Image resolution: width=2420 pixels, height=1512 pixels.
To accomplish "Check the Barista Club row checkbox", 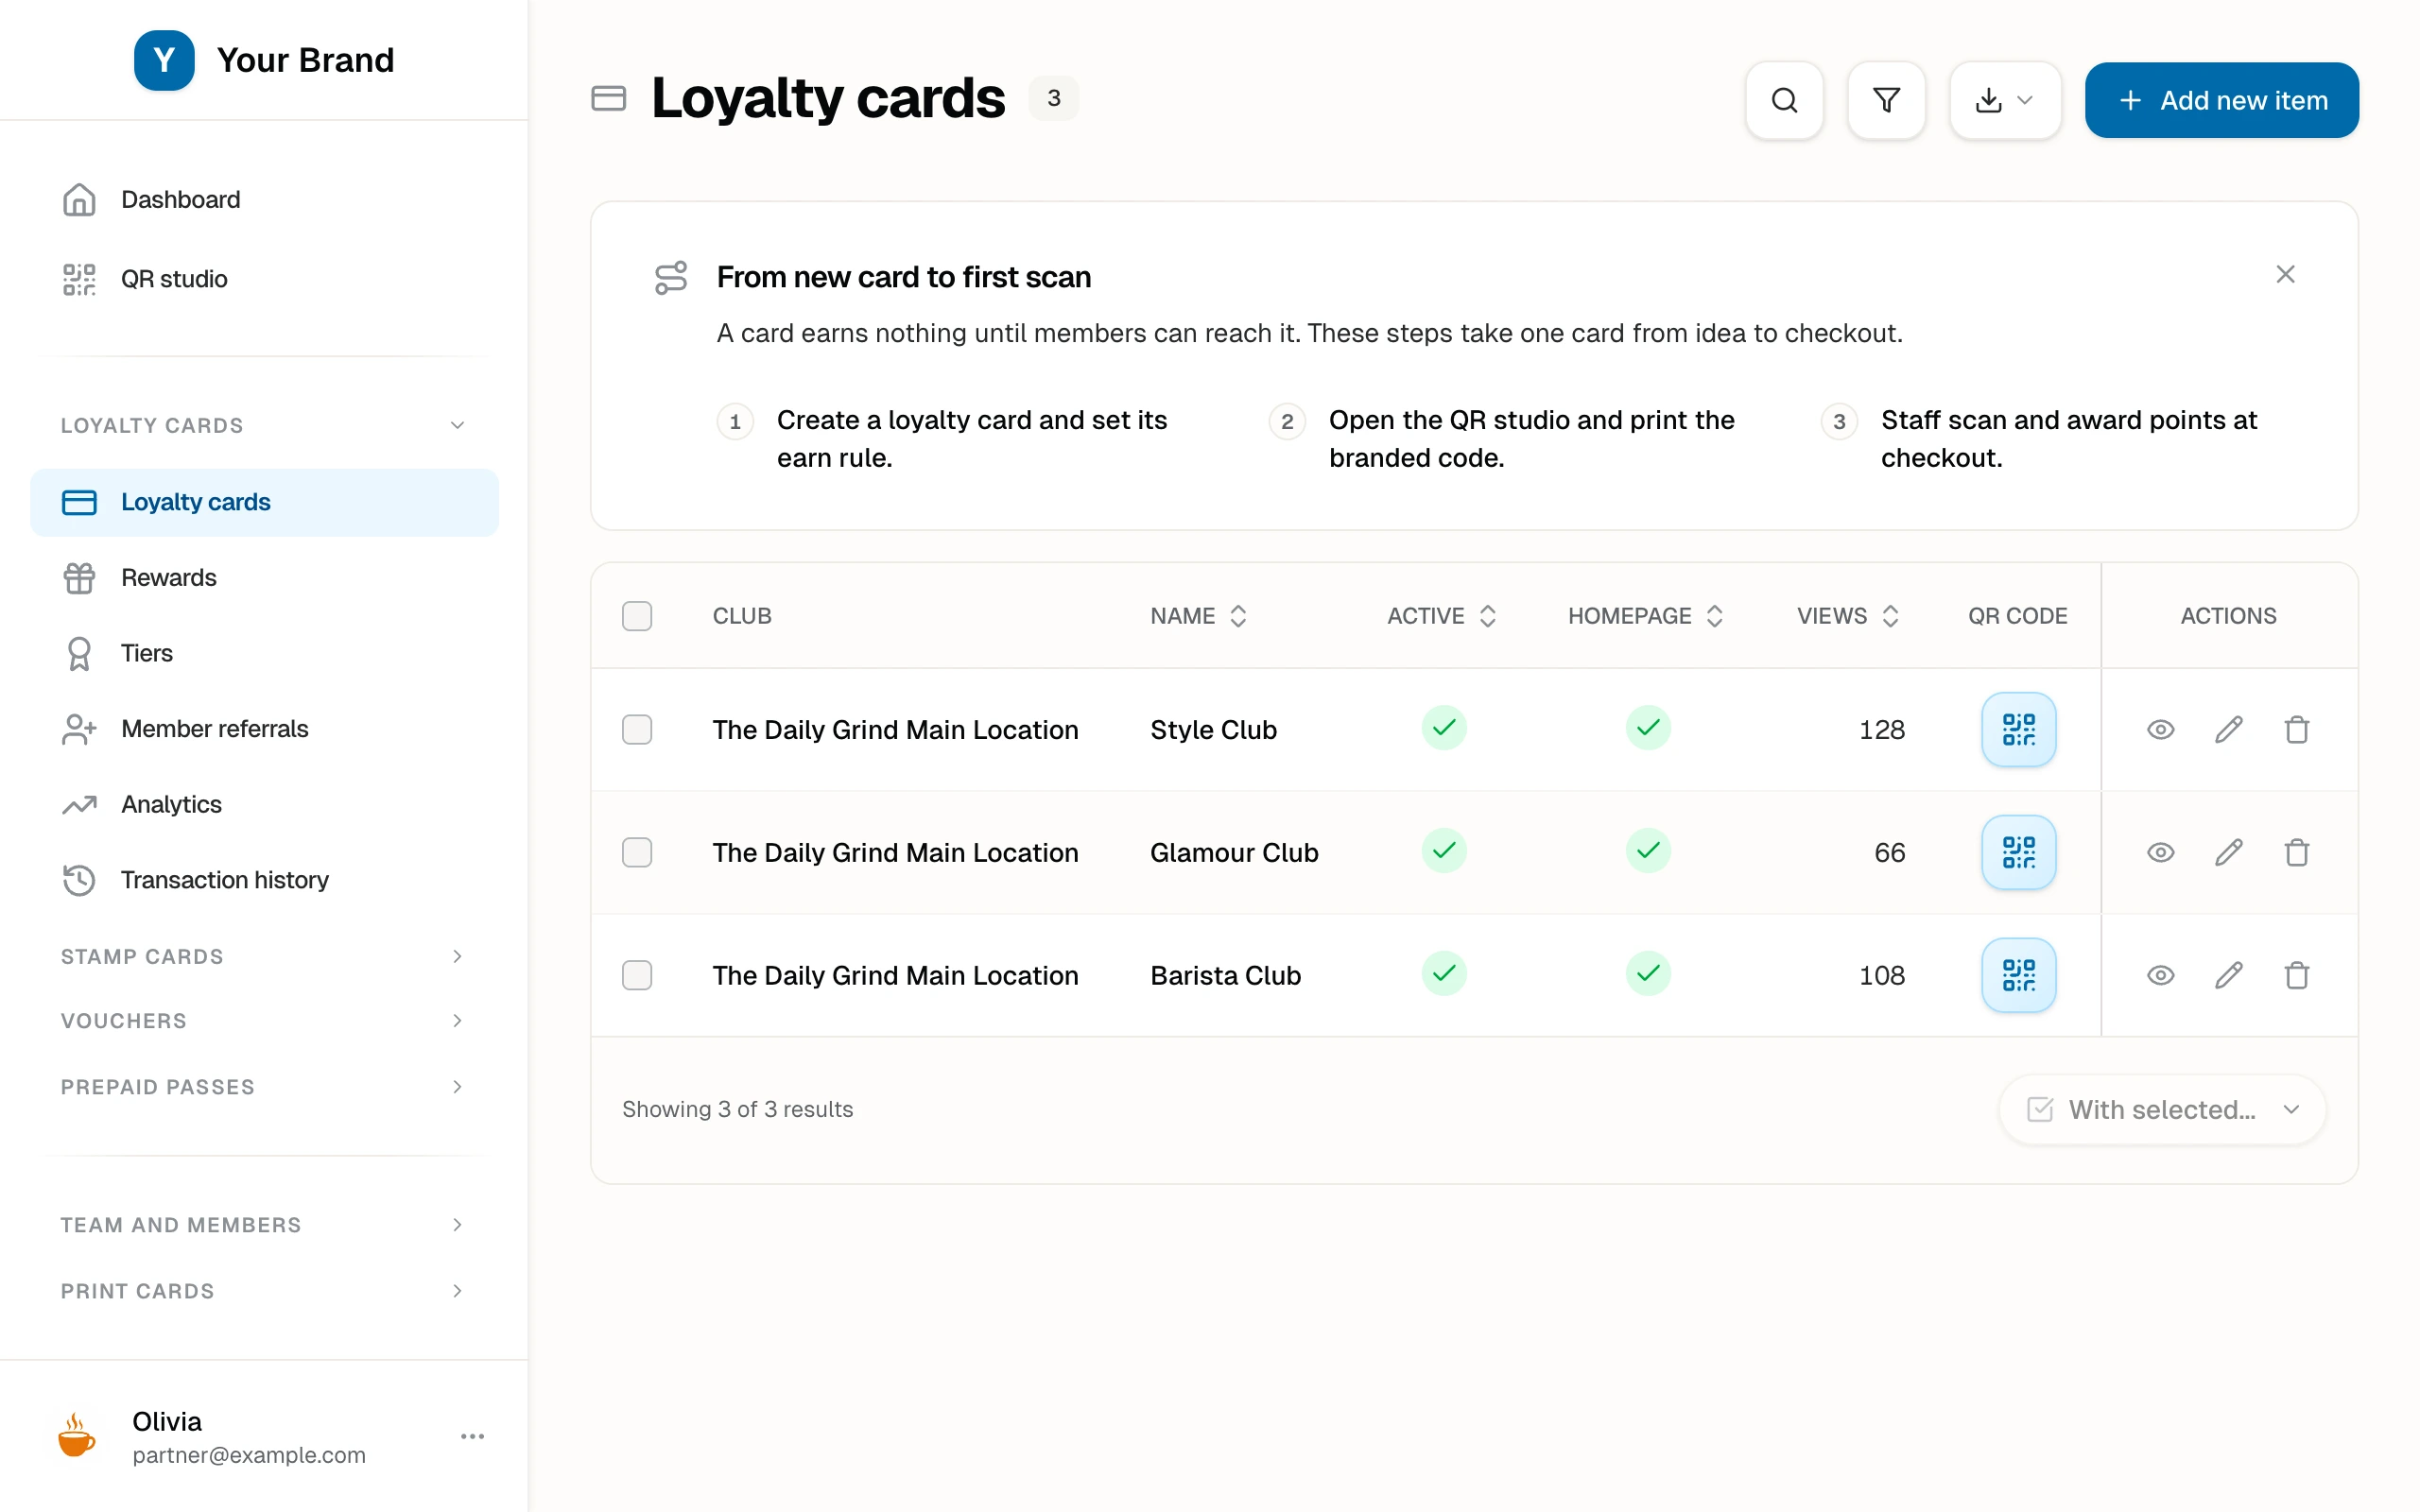I will point(637,975).
